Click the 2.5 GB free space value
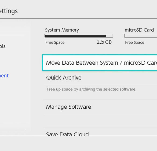 (104, 42)
